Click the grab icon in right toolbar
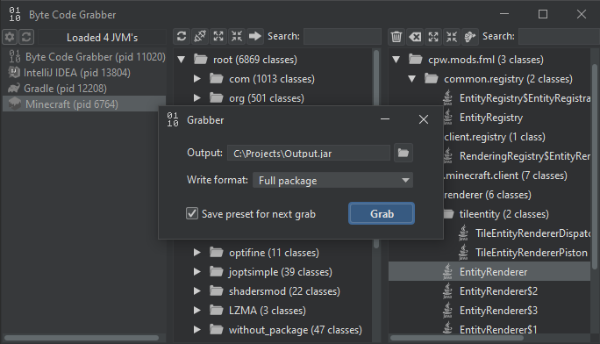 click(470, 37)
